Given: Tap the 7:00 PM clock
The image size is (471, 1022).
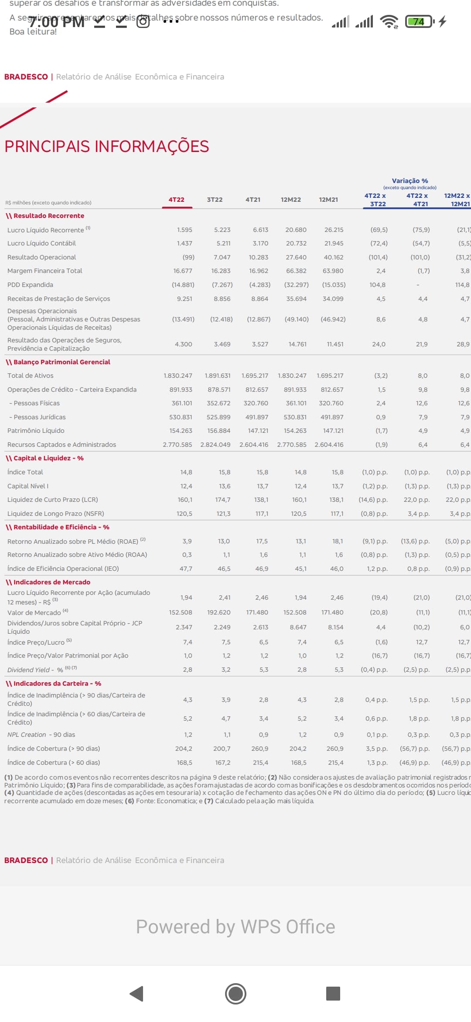Looking at the screenshot, I should click(57, 21).
